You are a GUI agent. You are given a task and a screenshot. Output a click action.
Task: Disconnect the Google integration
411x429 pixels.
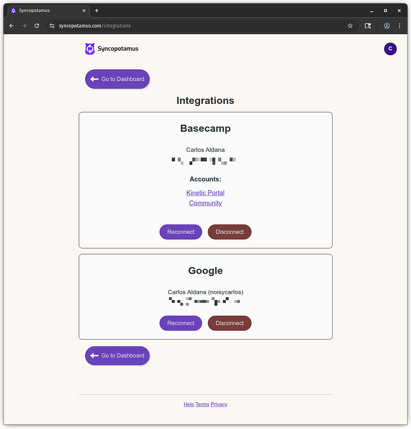click(x=229, y=323)
